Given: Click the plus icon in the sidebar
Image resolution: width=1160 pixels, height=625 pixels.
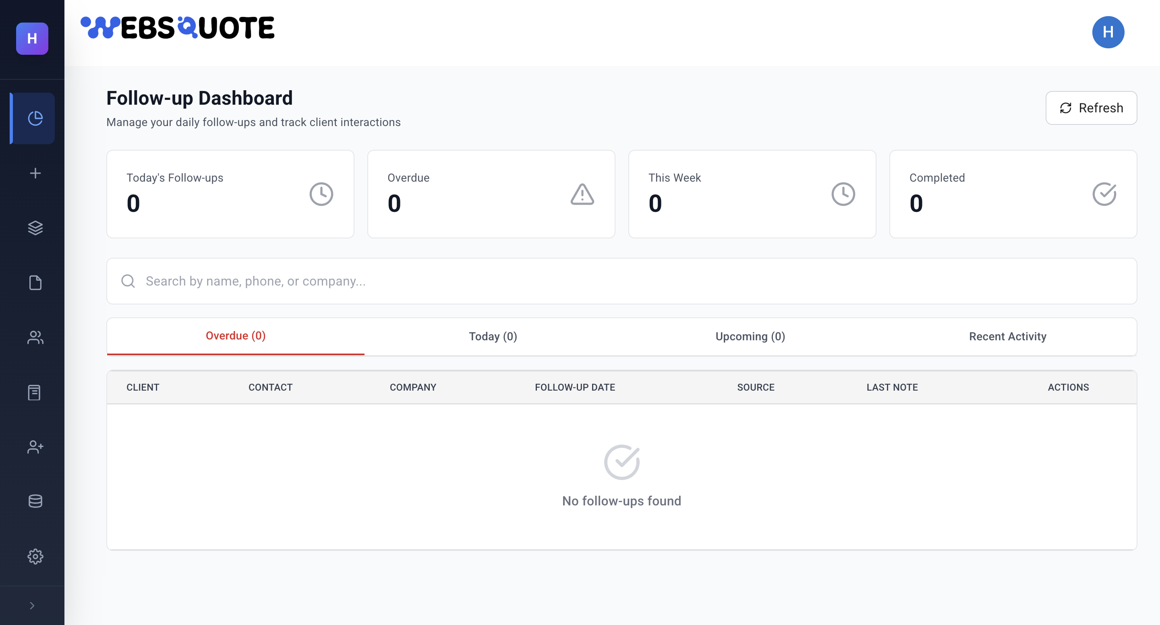Looking at the screenshot, I should pos(35,173).
